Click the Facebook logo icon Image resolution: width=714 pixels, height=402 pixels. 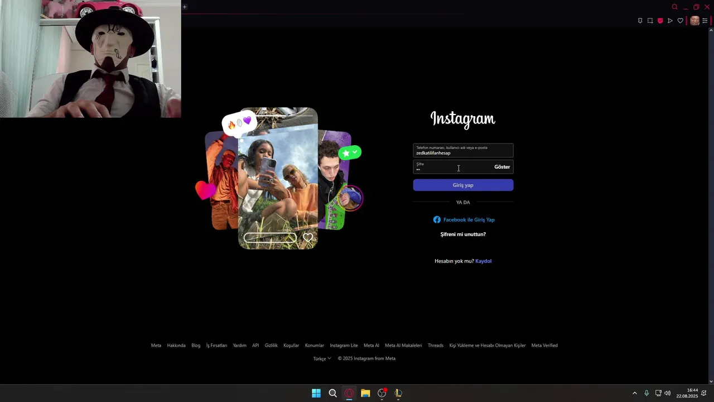pos(437,219)
